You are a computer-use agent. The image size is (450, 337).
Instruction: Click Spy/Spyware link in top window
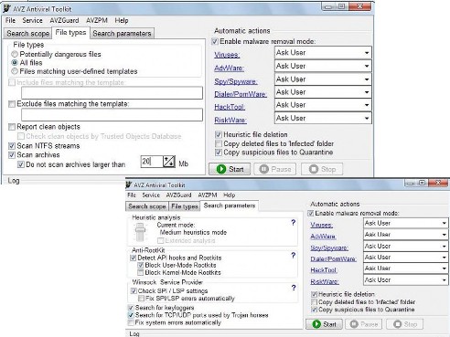point(236,81)
